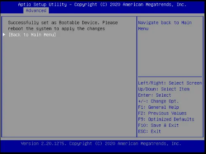Open the Advanced tab
This screenshot has height=154, width=206.
click(x=36, y=10)
